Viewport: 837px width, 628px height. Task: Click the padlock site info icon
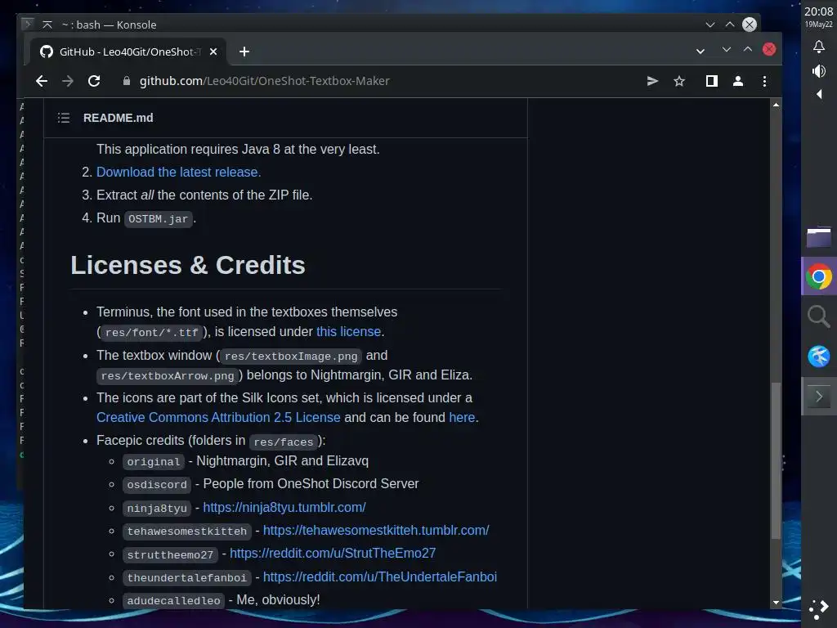click(x=127, y=81)
